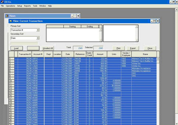
Task: Click the Amount column header
Action: pyautogui.click(x=100, y=54)
